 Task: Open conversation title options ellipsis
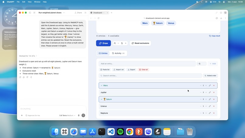click(64, 13)
